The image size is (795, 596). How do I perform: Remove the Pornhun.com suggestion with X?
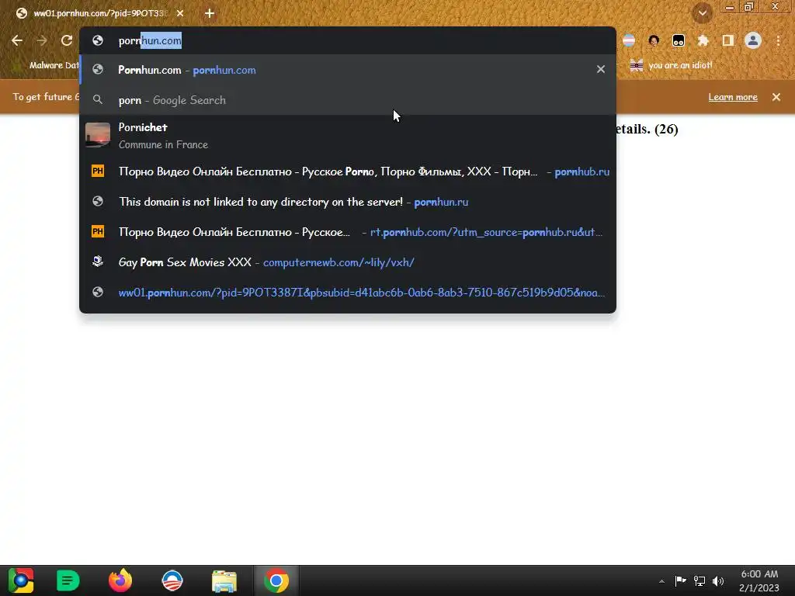pos(601,69)
